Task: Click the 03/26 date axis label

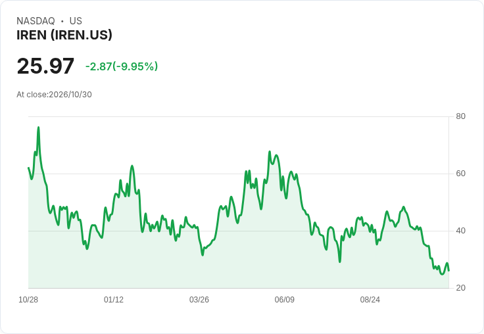Action: coord(199,300)
